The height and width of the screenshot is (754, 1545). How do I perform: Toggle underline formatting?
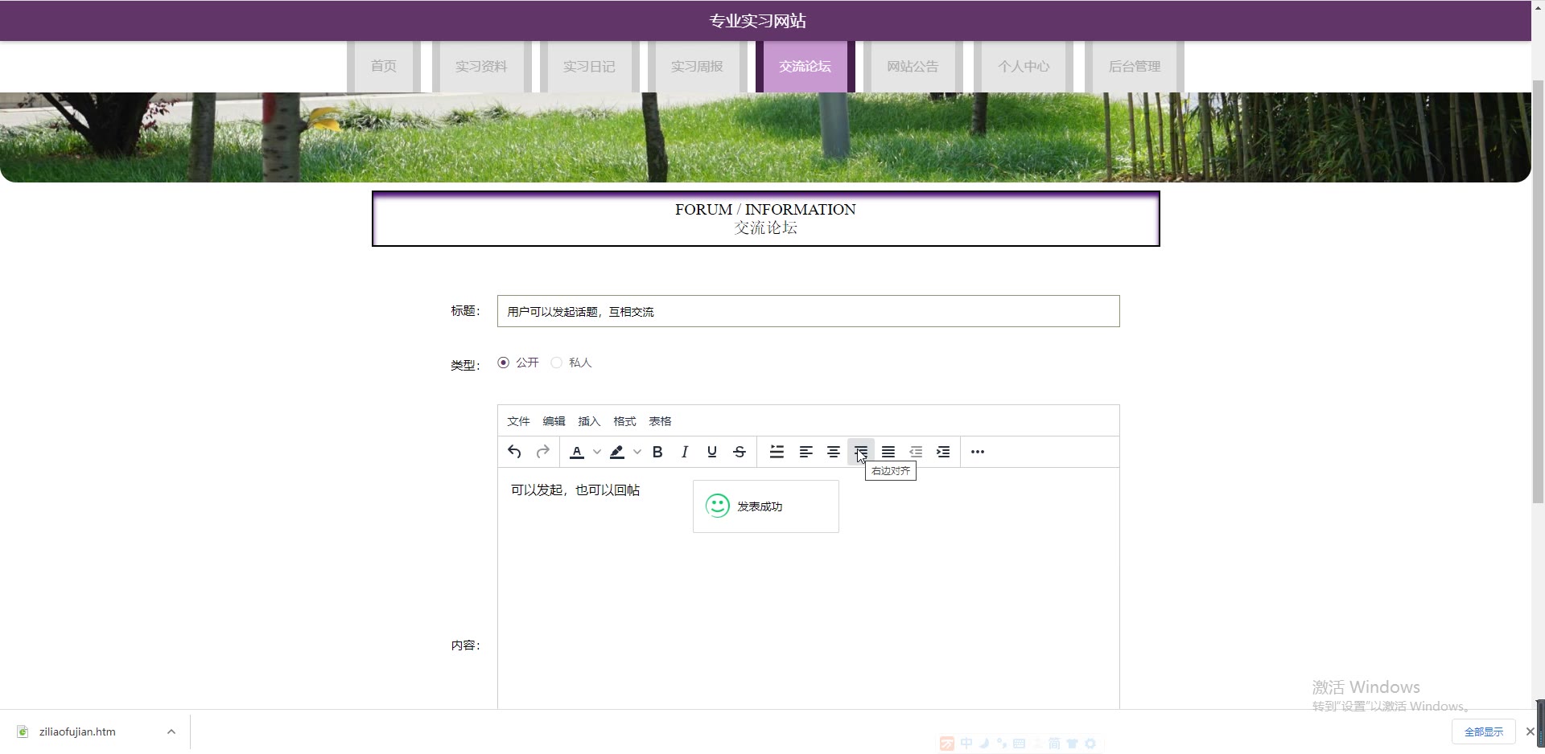(712, 452)
